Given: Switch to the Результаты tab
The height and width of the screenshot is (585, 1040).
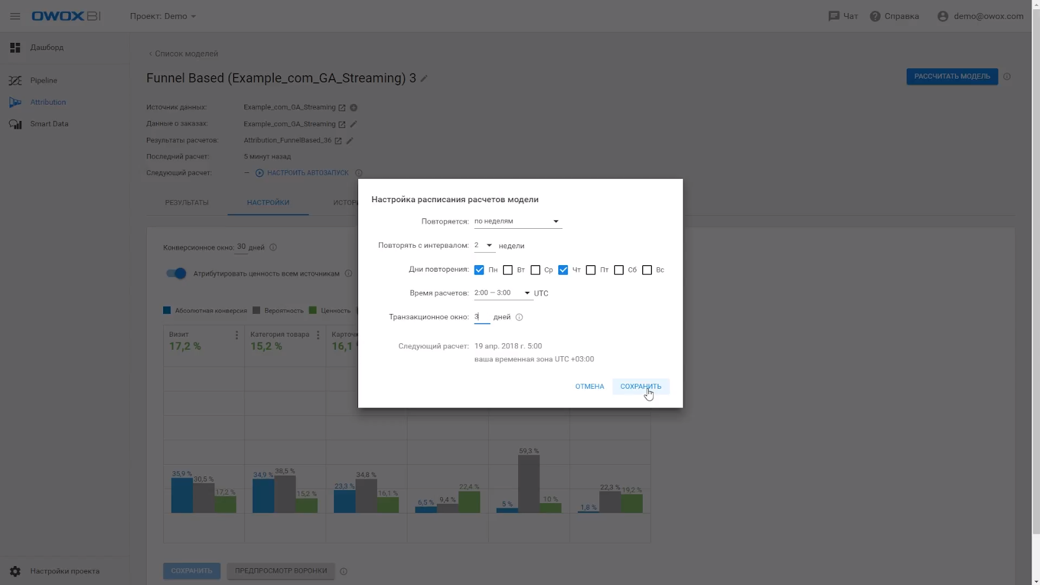Looking at the screenshot, I should pyautogui.click(x=187, y=203).
